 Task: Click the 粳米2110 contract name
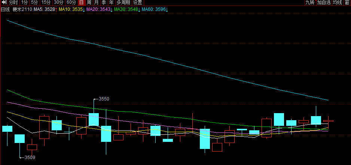[x=22, y=9]
